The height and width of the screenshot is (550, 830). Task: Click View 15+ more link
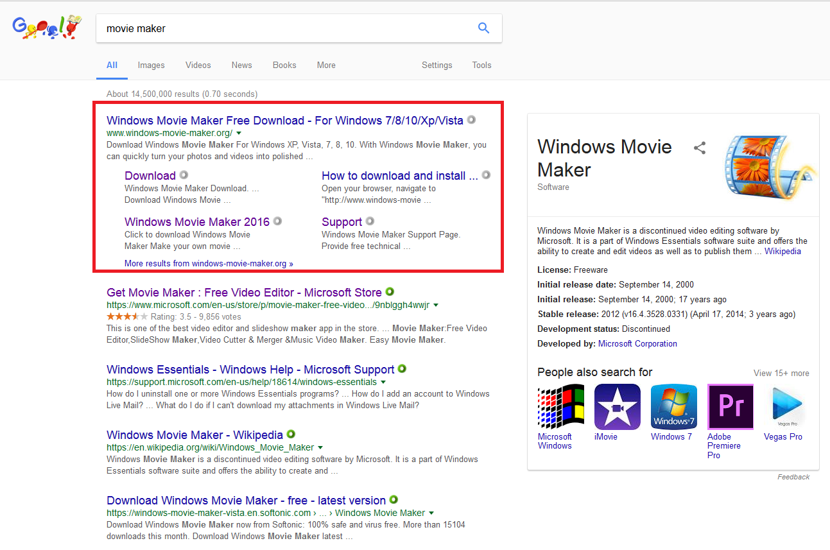pos(781,373)
